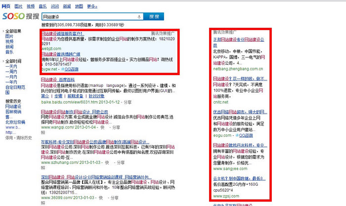
Task: Choose 新闻 in left results sidebar
Action: tap(9, 47)
